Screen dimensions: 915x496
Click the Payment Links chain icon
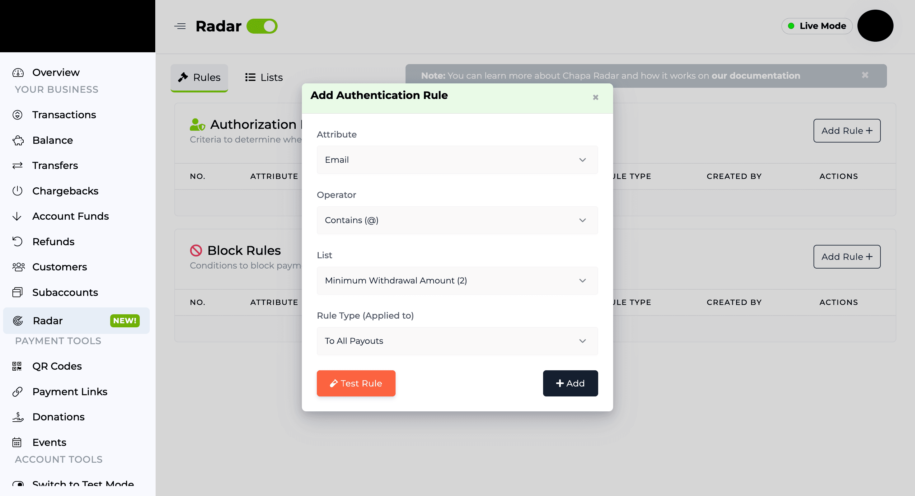17,391
